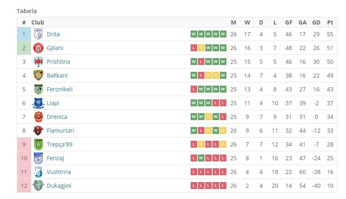Viewport: 346px width, 199px height.
Task: Click the Pt column header
Action: (330, 23)
